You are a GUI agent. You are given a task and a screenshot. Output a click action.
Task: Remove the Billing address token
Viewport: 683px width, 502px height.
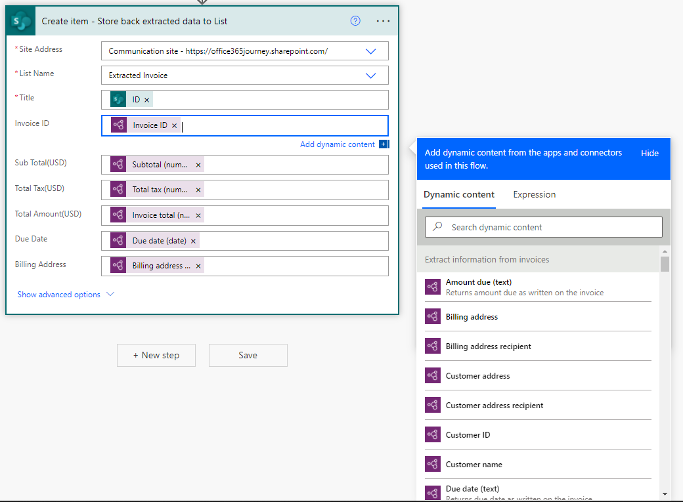tap(198, 266)
